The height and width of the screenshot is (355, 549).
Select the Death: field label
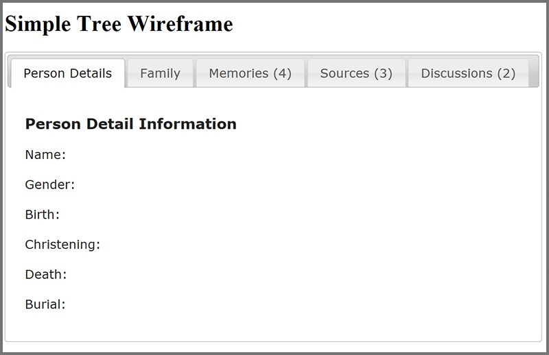pos(46,275)
